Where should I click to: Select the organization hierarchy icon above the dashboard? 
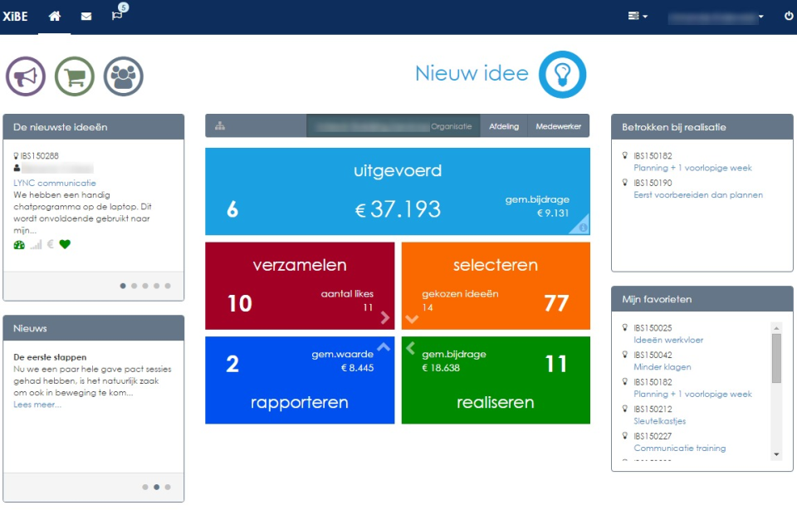pos(219,125)
